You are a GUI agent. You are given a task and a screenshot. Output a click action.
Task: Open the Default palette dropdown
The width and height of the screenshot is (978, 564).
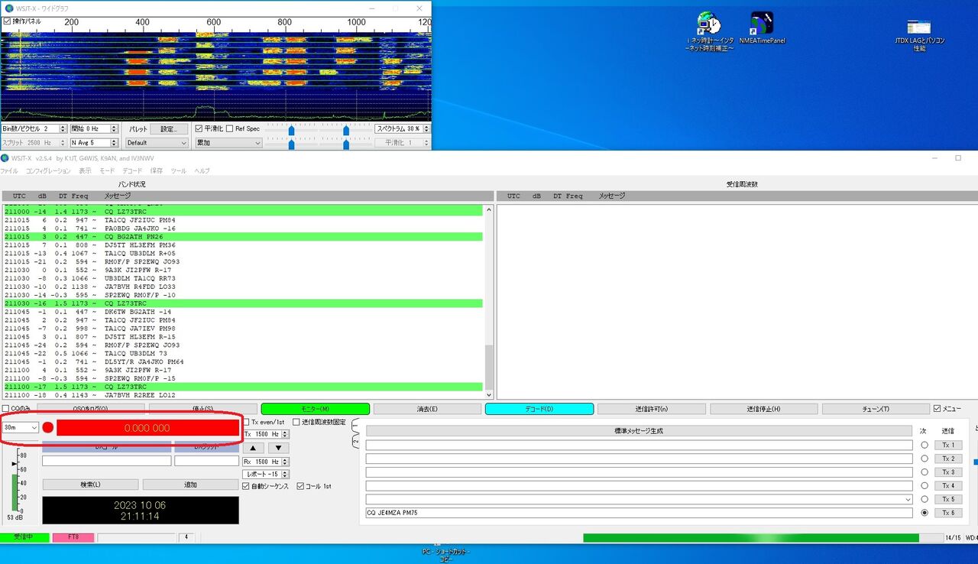pyautogui.click(x=157, y=142)
